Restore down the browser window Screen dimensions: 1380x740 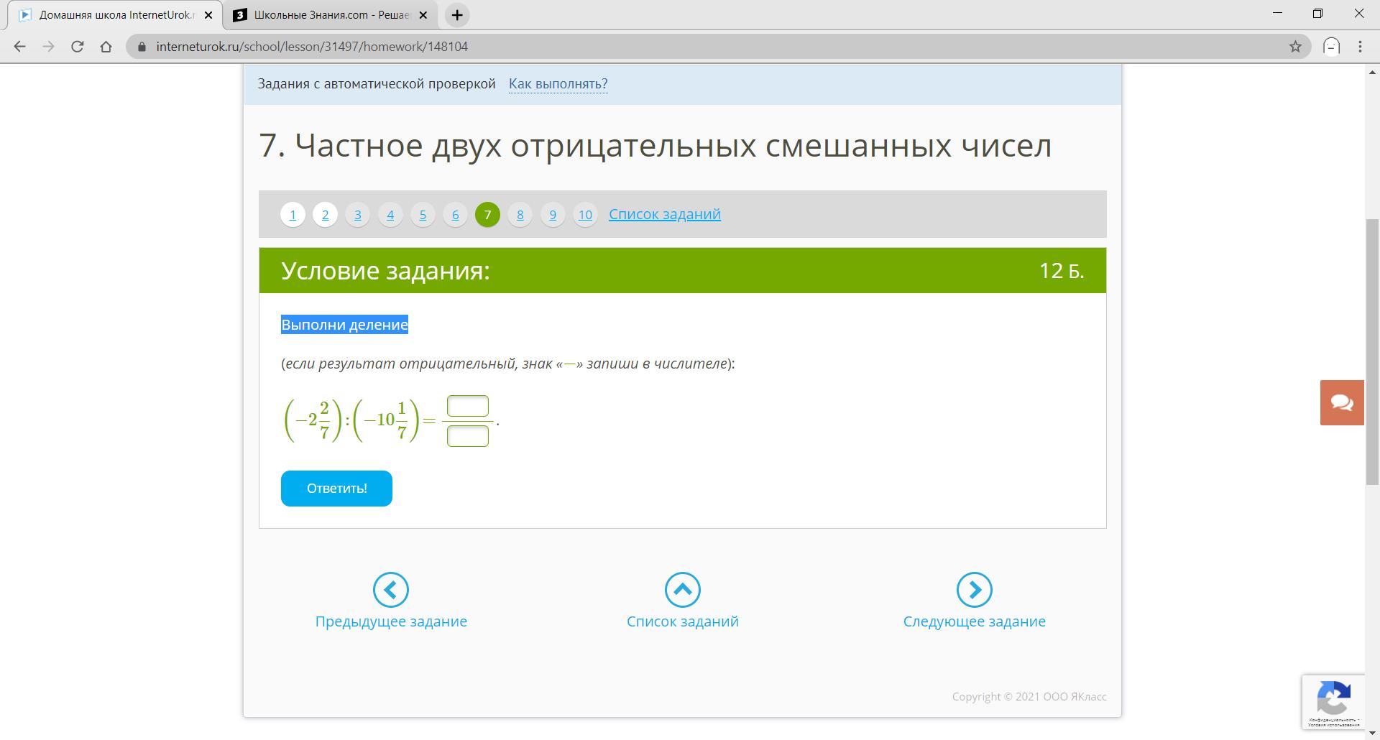coord(1317,14)
